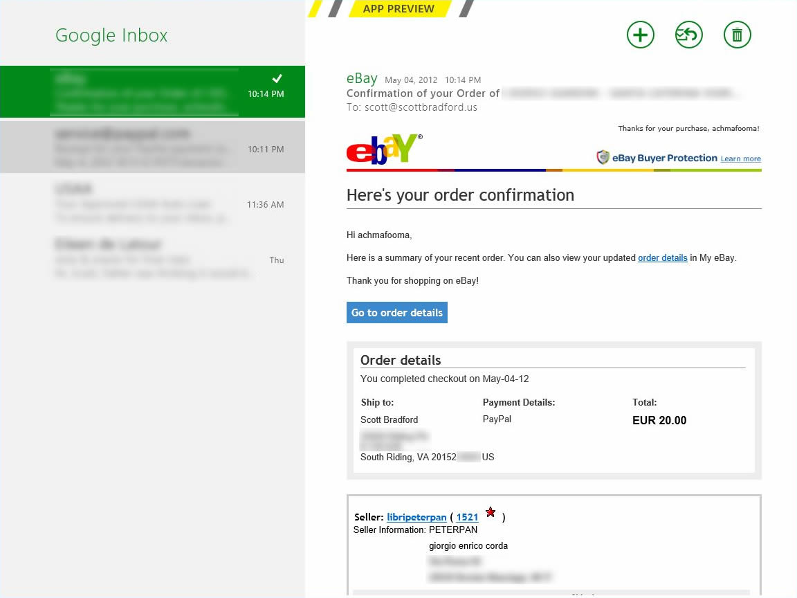Click the Go to order details button

point(397,313)
